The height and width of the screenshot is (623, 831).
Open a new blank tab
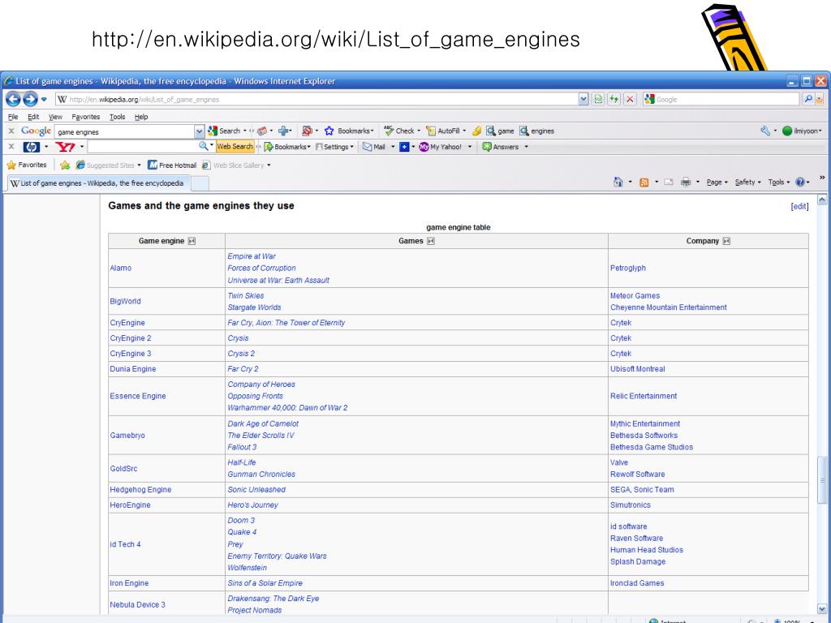[x=200, y=184]
